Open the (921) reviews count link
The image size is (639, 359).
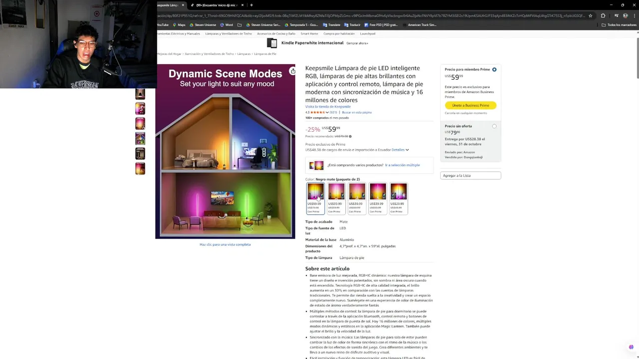[333, 112]
